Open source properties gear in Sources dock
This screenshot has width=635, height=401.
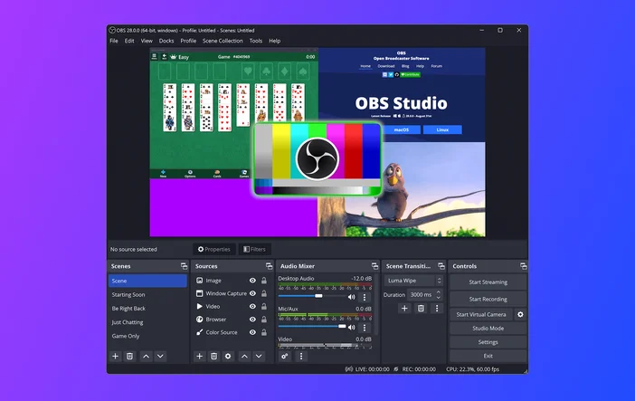228,356
